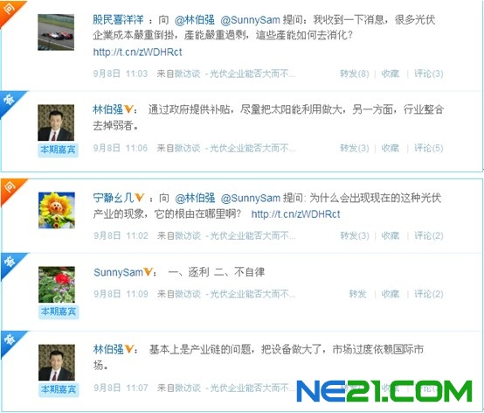
Task: Click 转发 on SunnySam's 逐利 reply
Action: 357,294
